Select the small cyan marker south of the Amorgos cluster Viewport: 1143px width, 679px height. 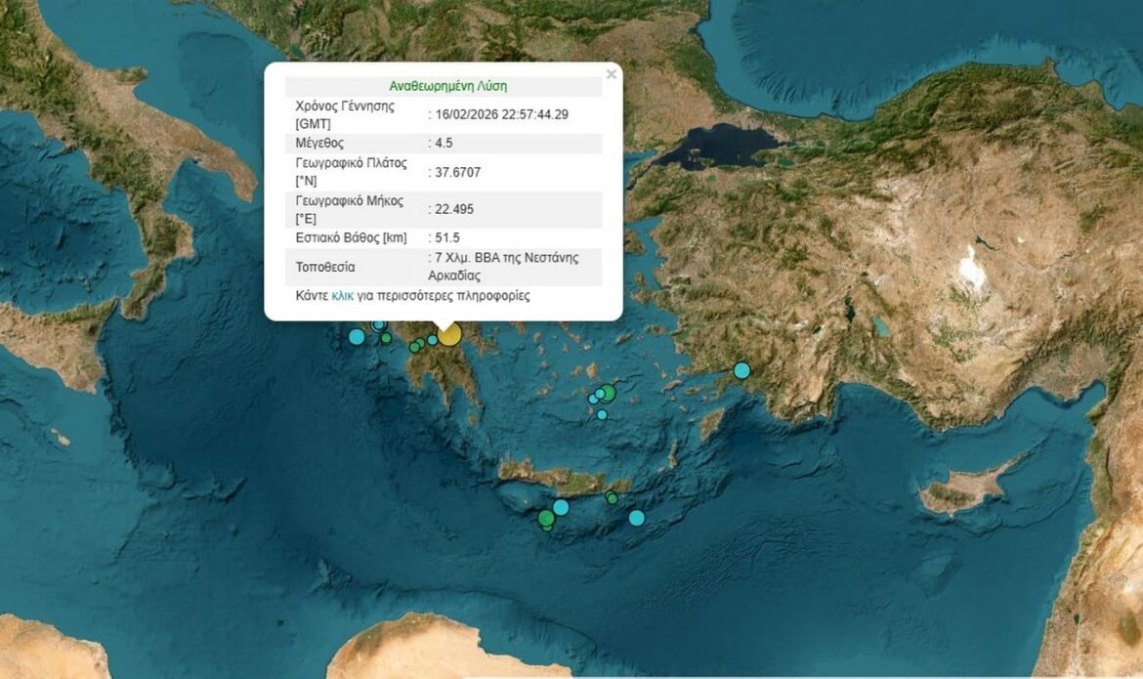pos(602,414)
